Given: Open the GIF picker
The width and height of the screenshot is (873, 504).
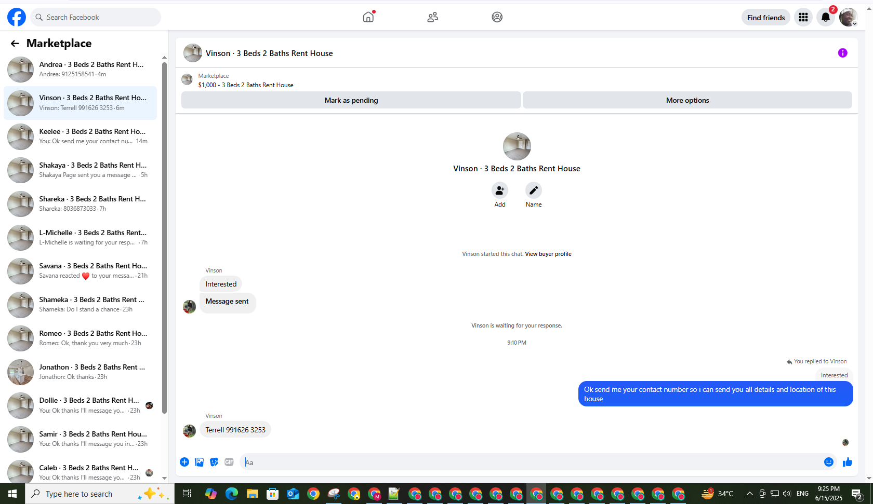Looking at the screenshot, I should click(229, 462).
